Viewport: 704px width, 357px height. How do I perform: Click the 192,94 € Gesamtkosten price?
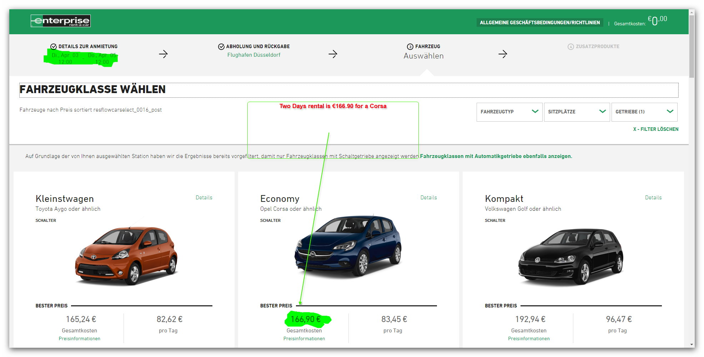[x=530, y=319]
